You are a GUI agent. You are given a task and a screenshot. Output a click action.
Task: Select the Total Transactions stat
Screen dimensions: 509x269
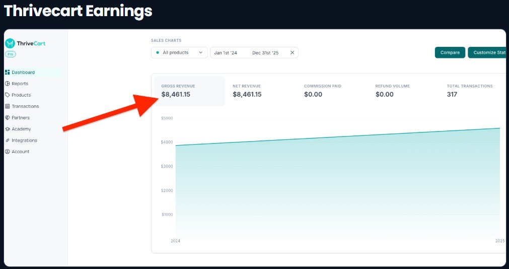470,91
